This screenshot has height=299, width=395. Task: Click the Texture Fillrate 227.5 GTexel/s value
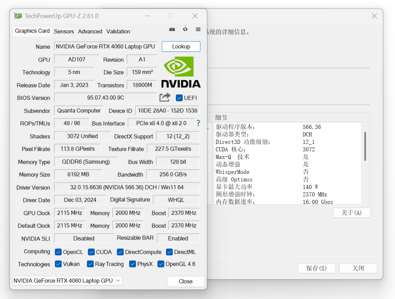point(173,149)
